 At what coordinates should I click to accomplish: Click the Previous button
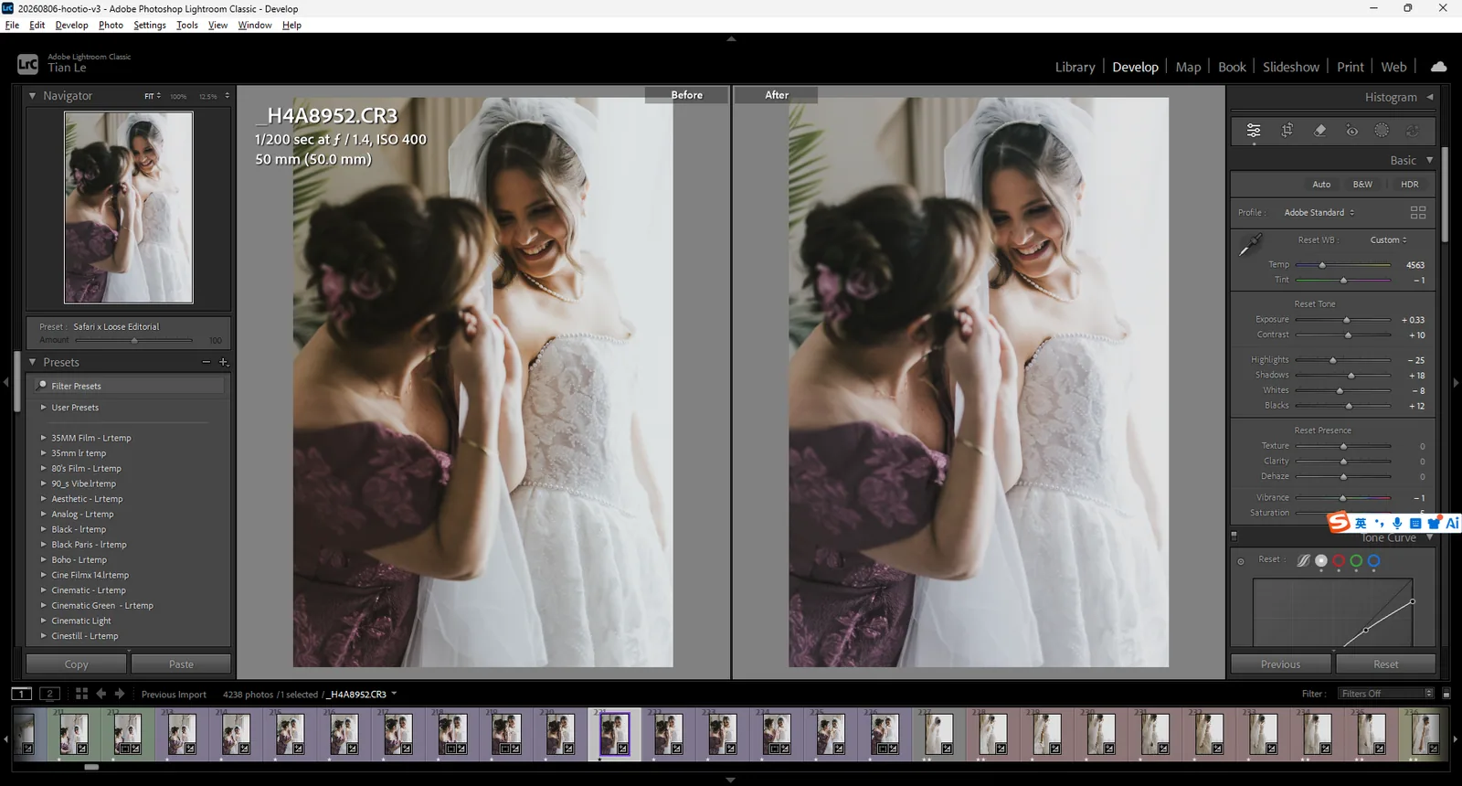[x=1281, y=664]
